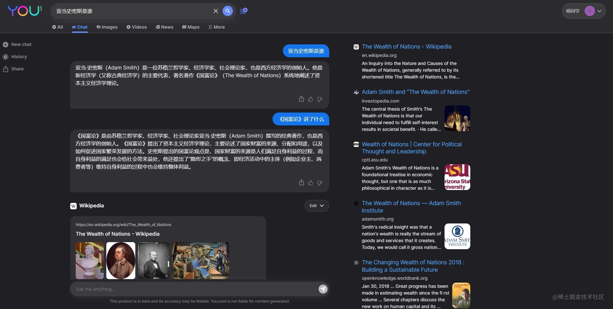The width and height of the screenshot is (613, 309).
Task: Share the first Adam Smith answer
Action: [x=301, y=99]
